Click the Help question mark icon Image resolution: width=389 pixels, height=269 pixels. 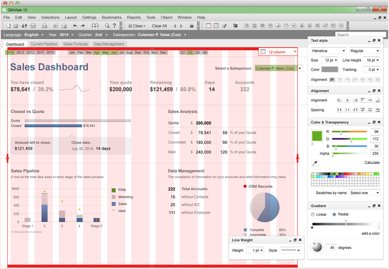pos(114,25)
